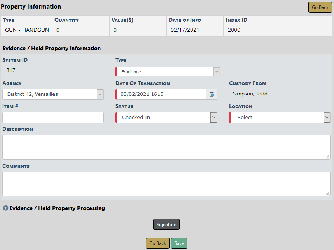Click the Status dropdown arrow
Image resolution: width=334 pixels, height=250 pixels.
pos(213,117)
